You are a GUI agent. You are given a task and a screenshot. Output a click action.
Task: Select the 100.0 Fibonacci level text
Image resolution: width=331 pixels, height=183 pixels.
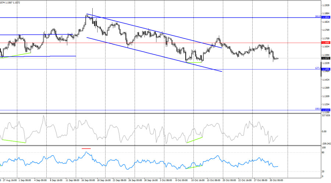[317, 109]
